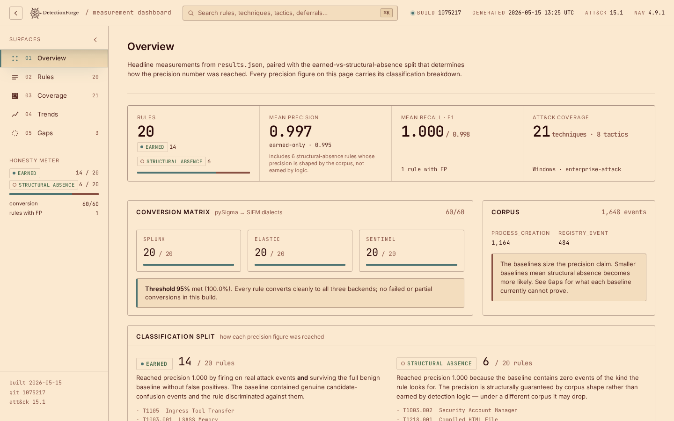Image resolution: width=674 pixels, height=421 pixels.
Task: Click PROCESS_CREATION 1,164 value
Action: coord(501,243)
